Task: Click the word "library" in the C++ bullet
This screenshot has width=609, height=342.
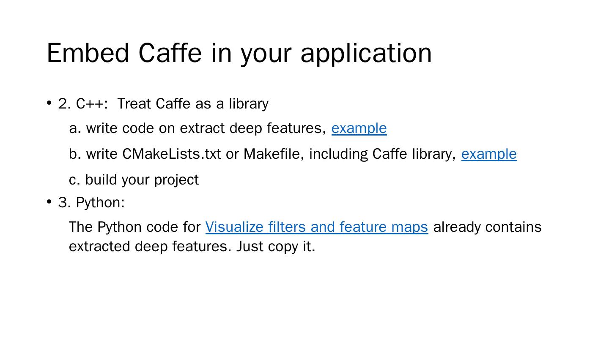Action: tap(248, 104)
